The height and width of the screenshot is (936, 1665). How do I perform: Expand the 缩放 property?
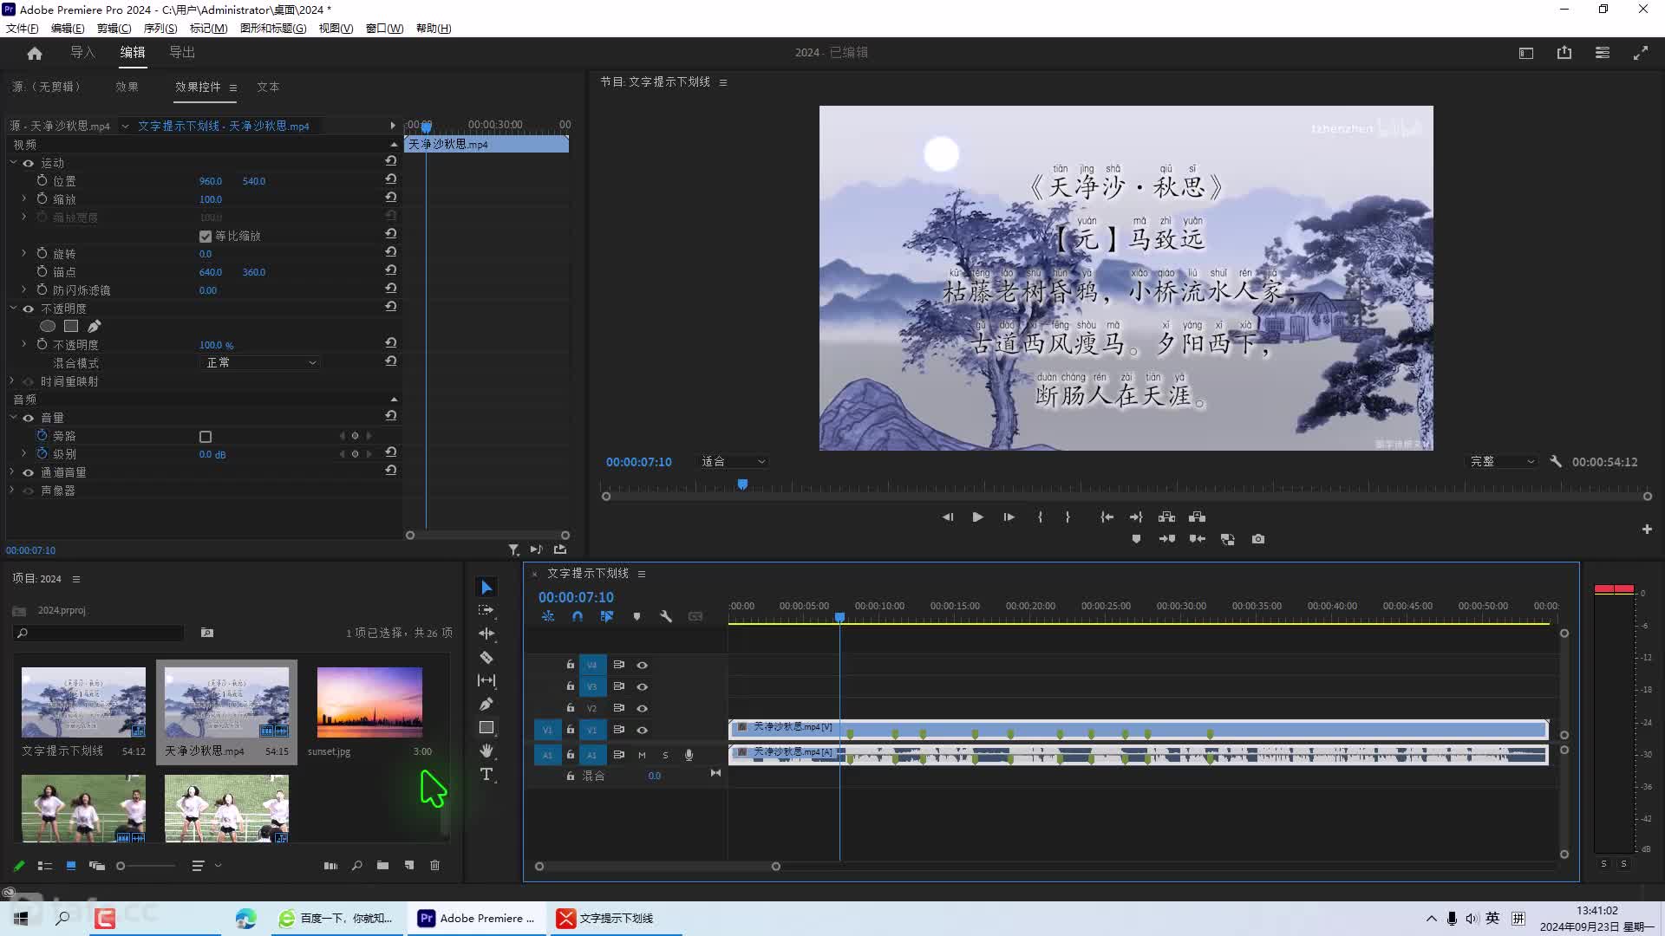[x=24, y=199]
